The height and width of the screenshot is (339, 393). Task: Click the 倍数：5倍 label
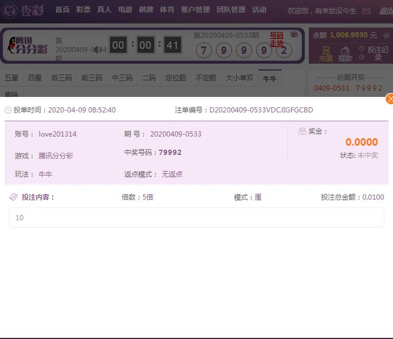point(137,197)
